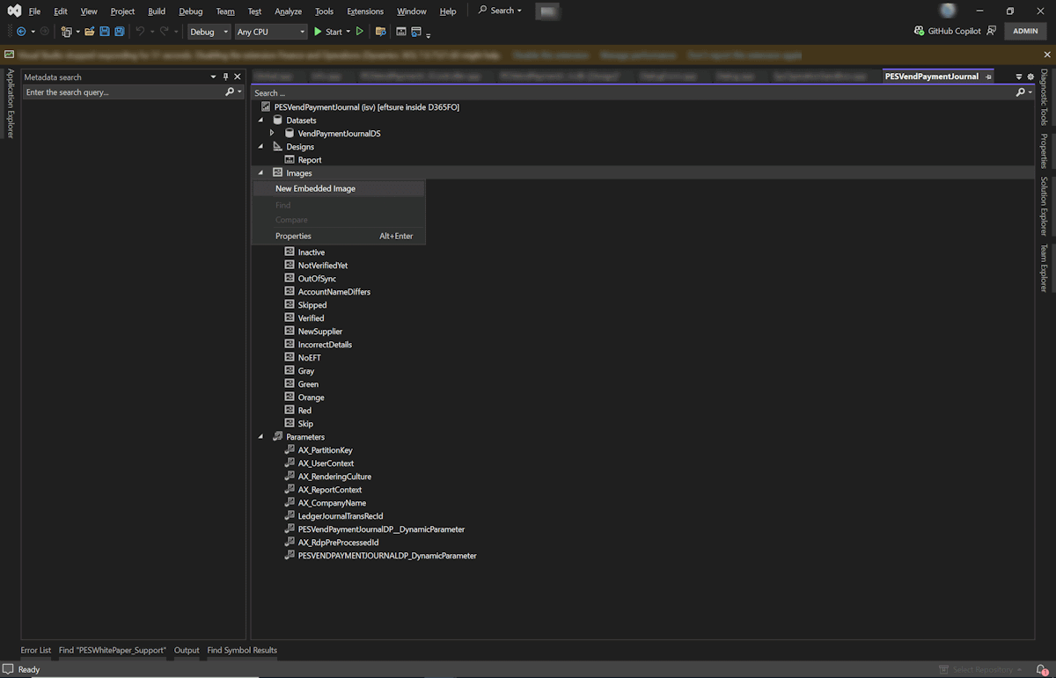The width and height of the screenshot is (1056, 678).
Task: Open the Diagnostic Tools side tab
Action: click(1045, 97)
